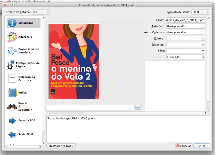Click in the Título input field

[186, 20]
